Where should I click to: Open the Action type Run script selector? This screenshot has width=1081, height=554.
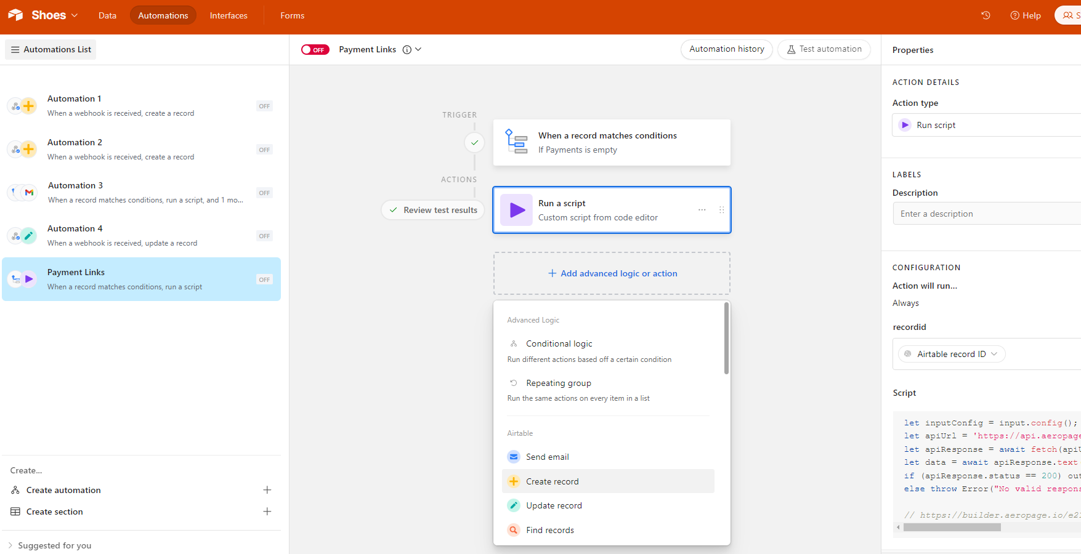point(986,125)
